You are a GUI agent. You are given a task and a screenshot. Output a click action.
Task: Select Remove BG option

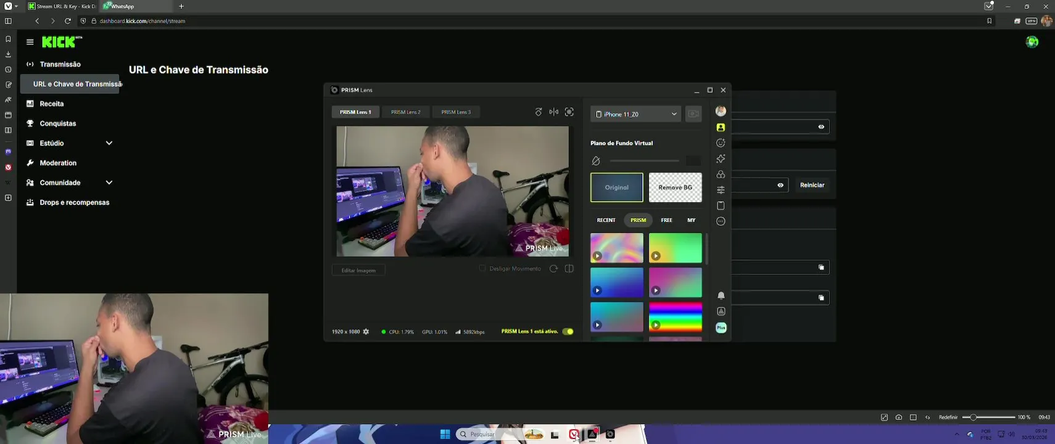[x=675, y=187]
